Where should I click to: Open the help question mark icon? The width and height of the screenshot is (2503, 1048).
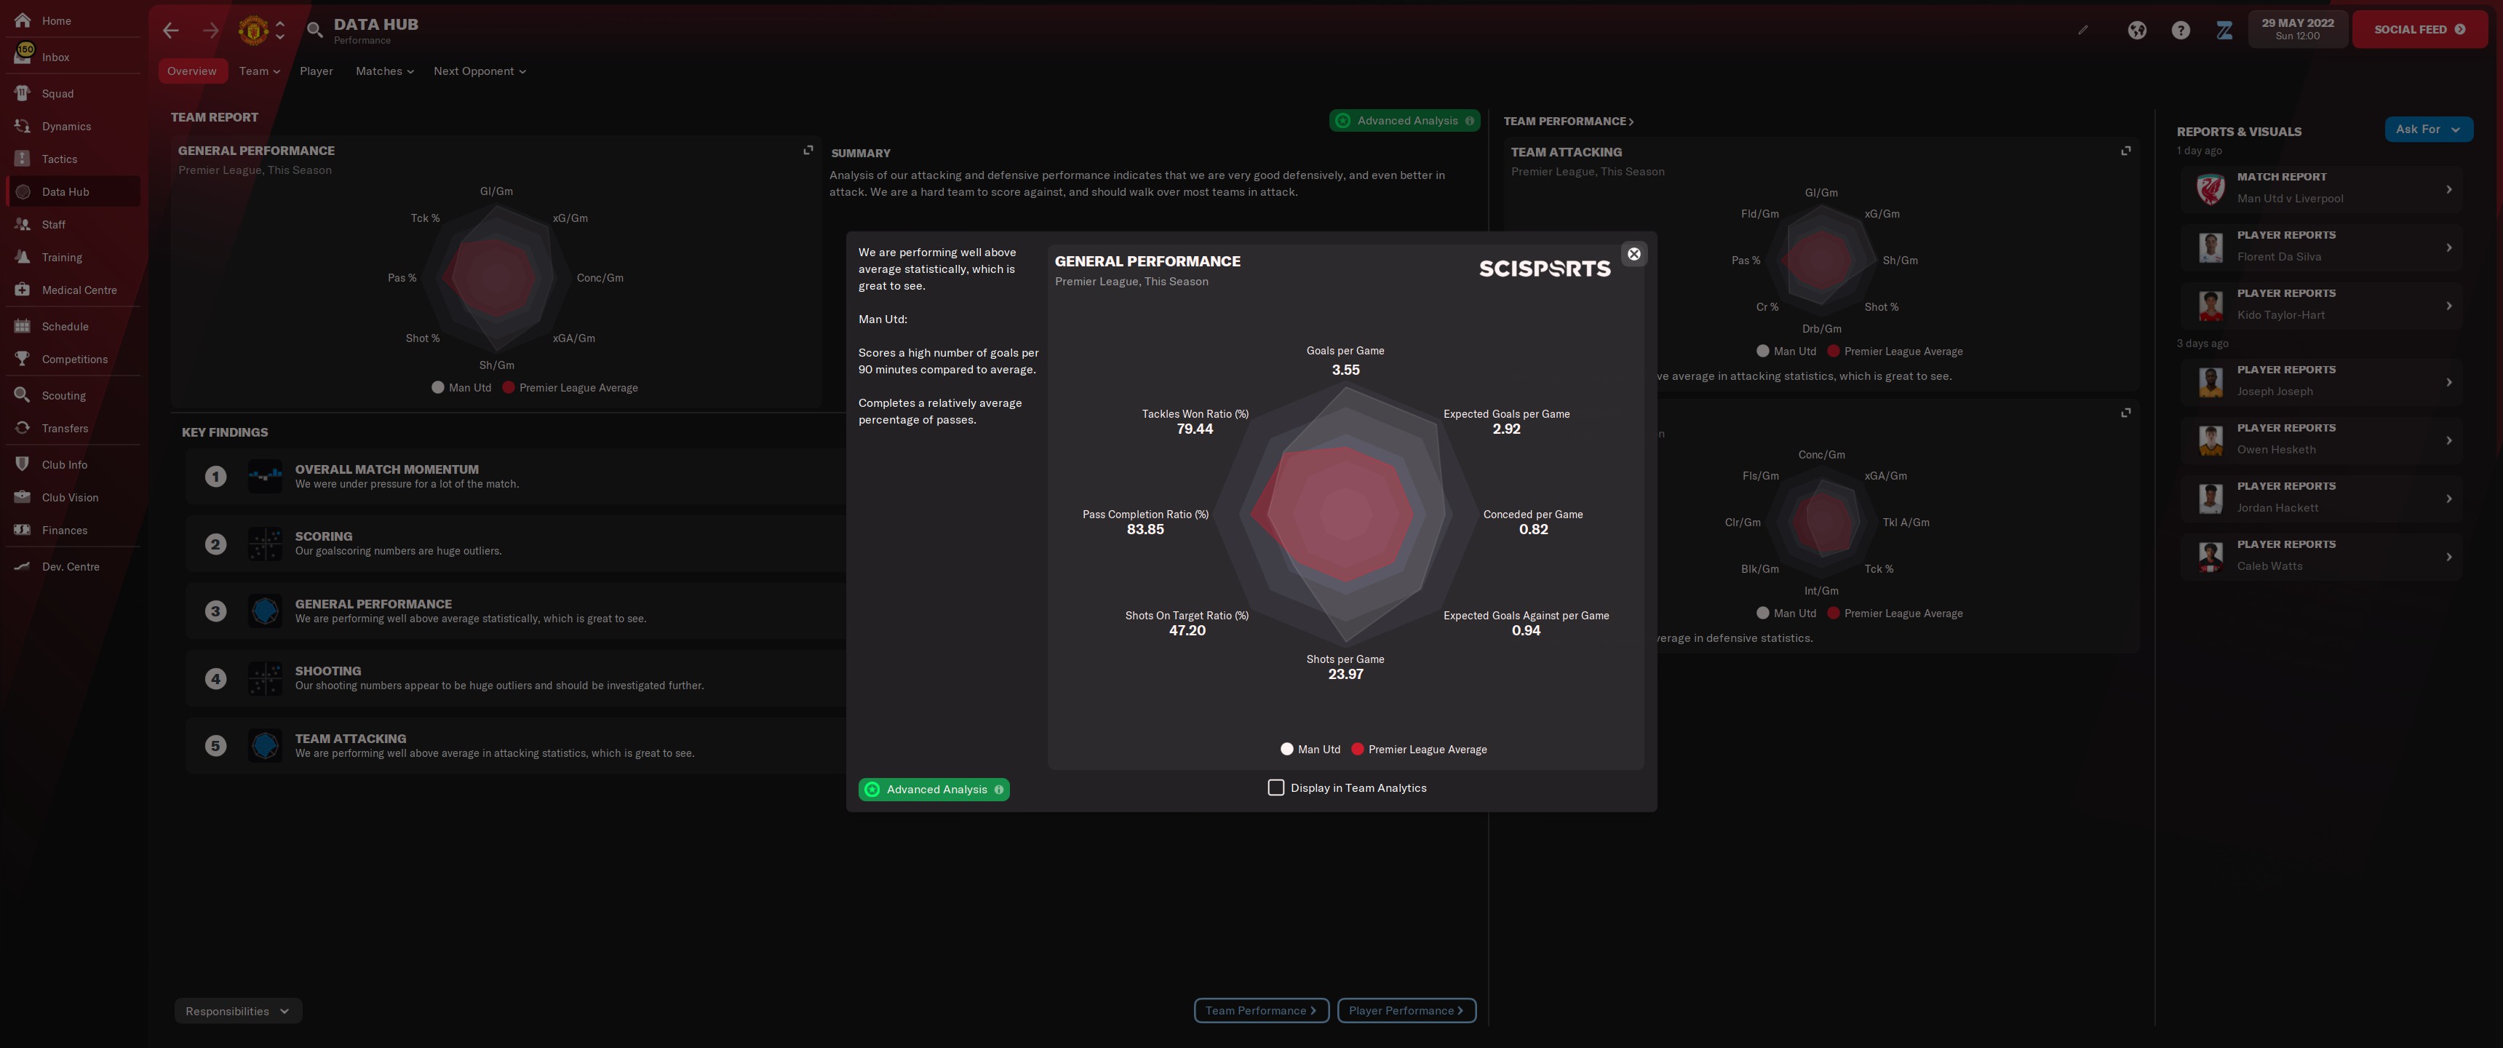tap(2181, 30)
